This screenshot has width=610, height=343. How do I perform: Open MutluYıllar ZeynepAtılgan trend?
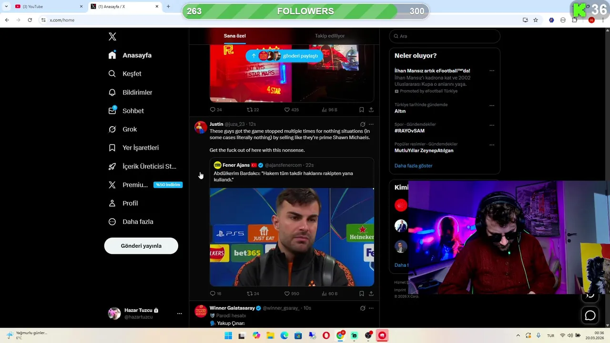pos(424,151)
